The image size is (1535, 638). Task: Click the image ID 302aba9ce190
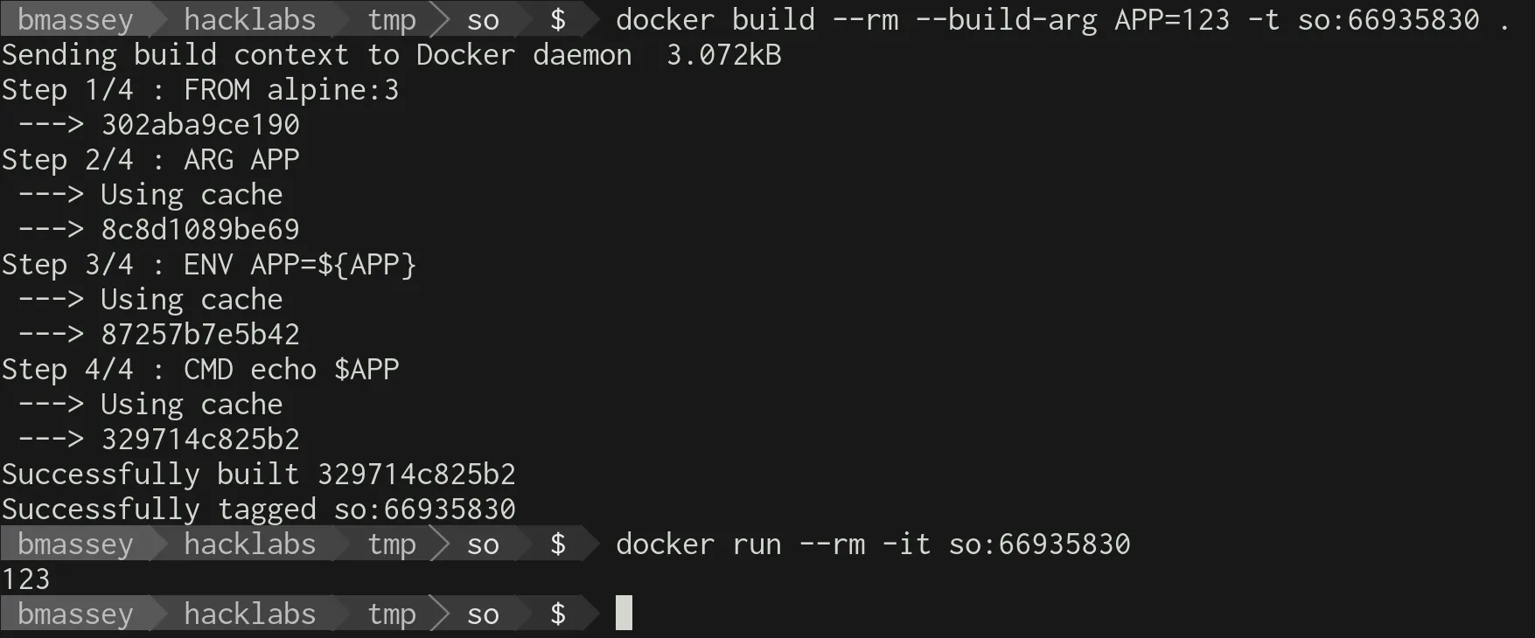200,124
